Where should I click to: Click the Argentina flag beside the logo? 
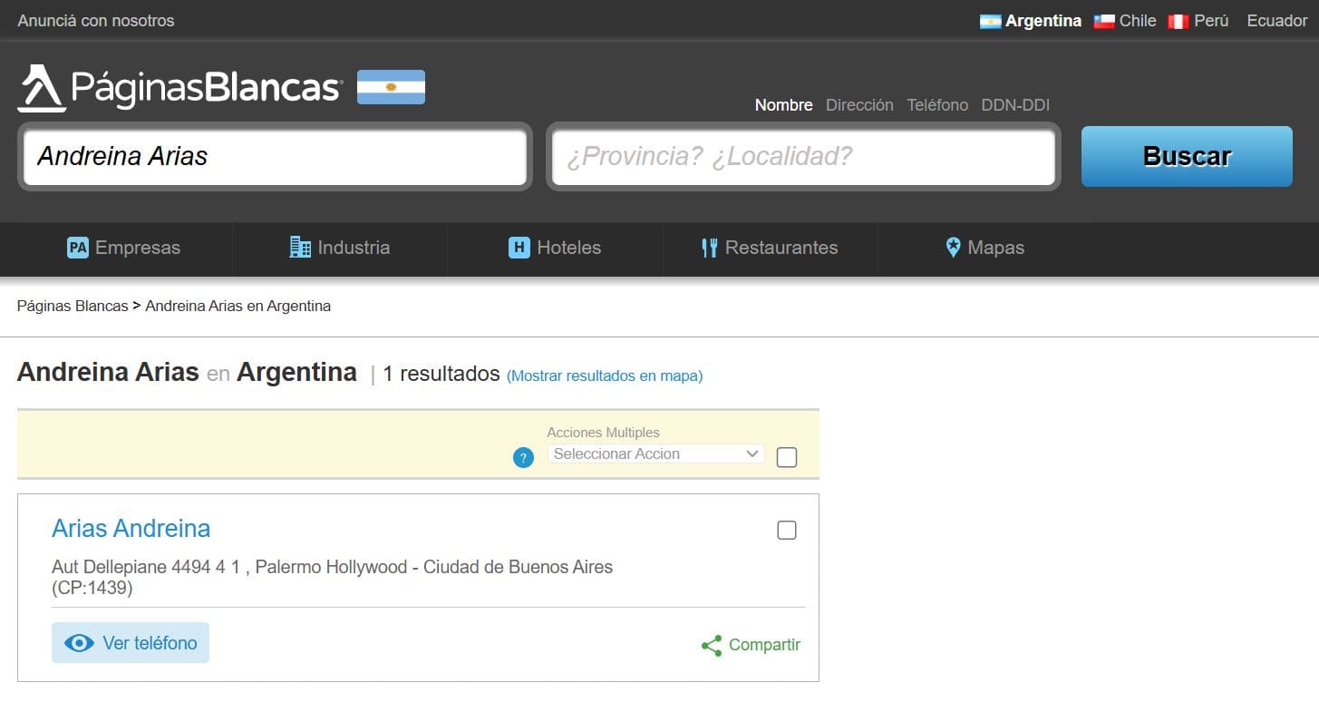(x=391, y=87)
